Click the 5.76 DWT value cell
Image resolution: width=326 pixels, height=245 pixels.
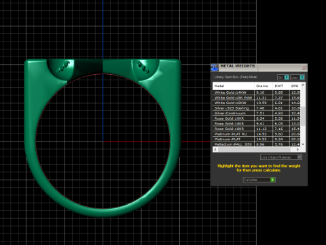[x=281, y=144]
